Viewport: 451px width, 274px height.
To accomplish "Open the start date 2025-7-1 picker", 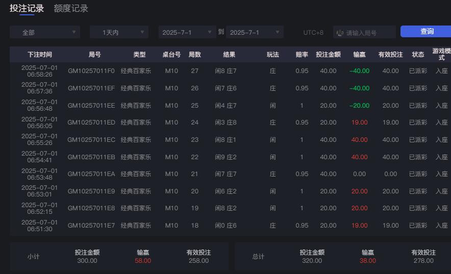I will pos(187,32).
